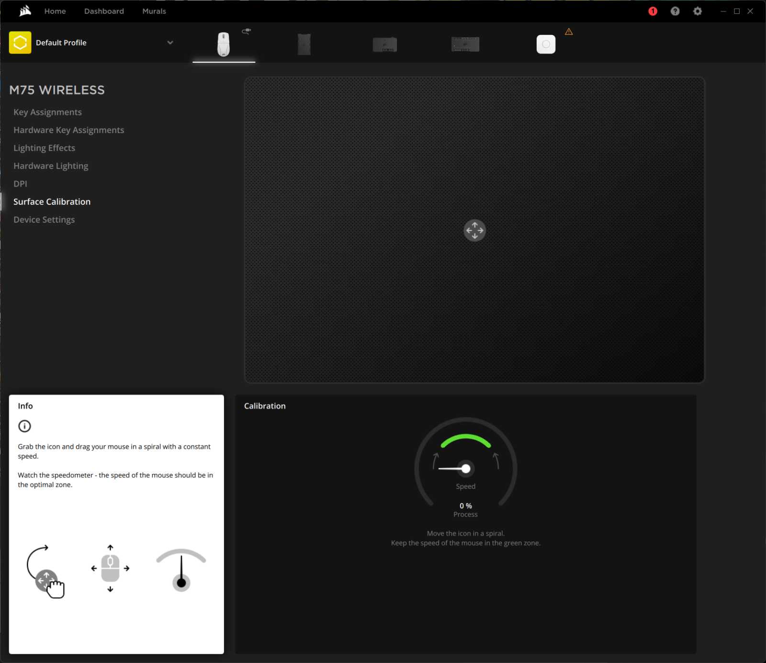Go to the Home tab
The width and height of the screenshot is (766, 663).
point(55,11)
